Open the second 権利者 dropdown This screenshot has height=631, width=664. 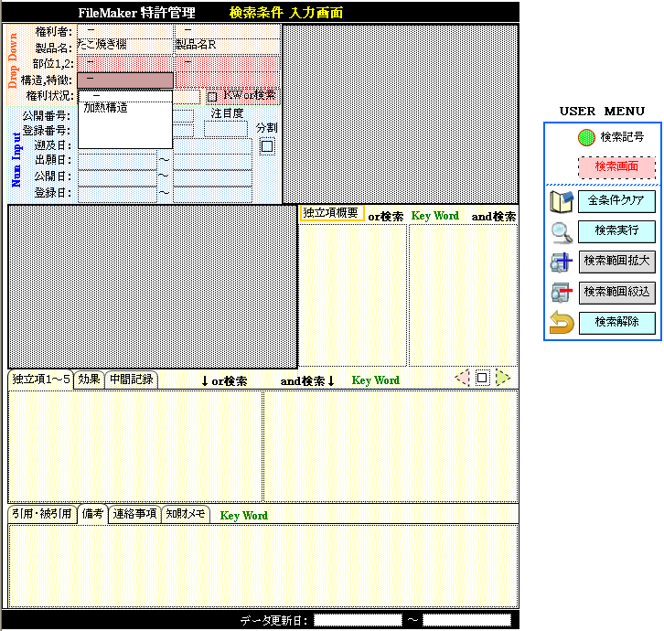227,31
